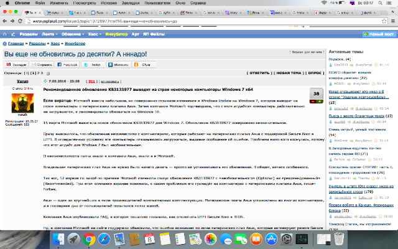The height and width of the screenshot is (249, 398).
Task: Click НОВАЯ ТЕМА link
Action: click(289, 73)
